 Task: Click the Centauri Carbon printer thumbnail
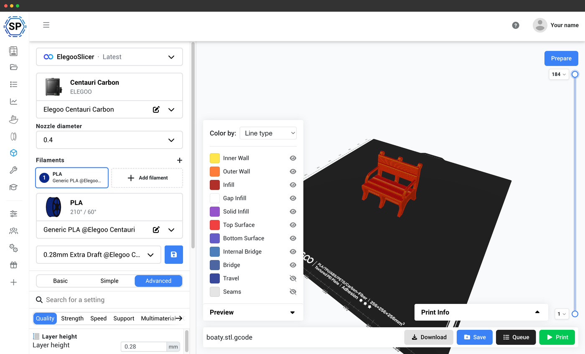point(53,87)
